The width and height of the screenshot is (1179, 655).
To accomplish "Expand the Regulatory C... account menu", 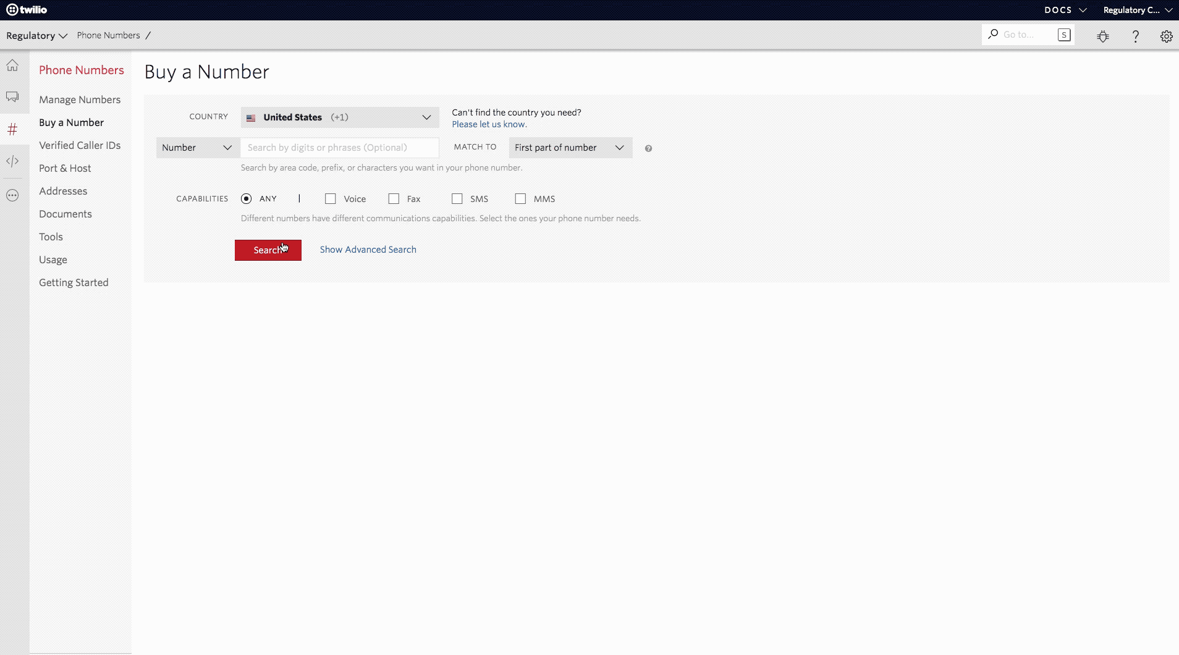I will point(1138,10).
